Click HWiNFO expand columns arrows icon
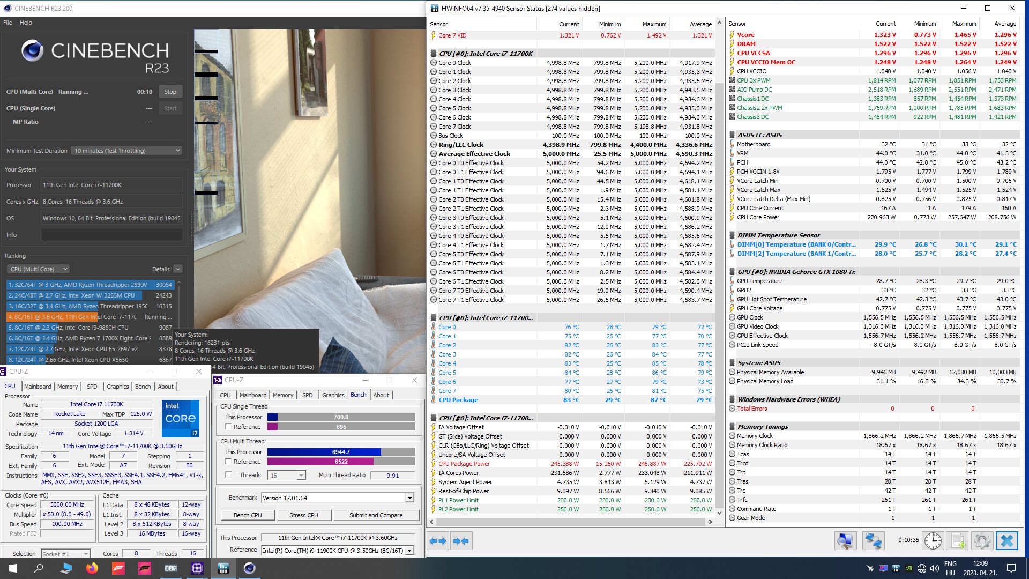 (438, 541)
